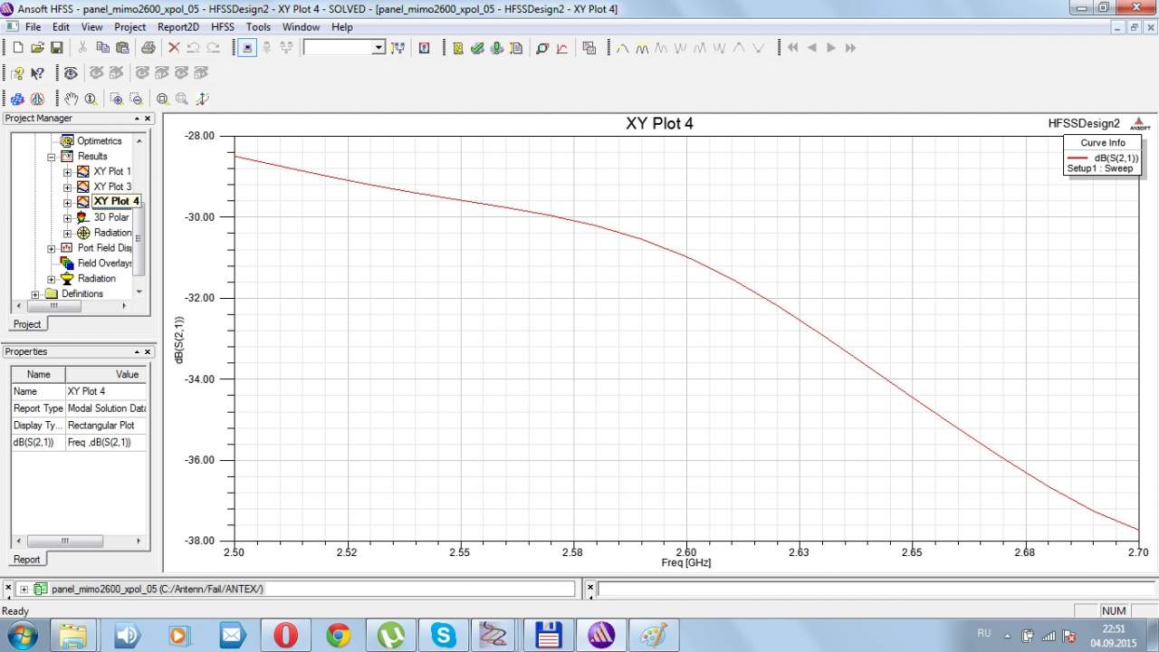The width and height of the screenshot is (1159, 652).
Task: Open uTorrent from the Windows taskbar
Action: pos(392,635)
